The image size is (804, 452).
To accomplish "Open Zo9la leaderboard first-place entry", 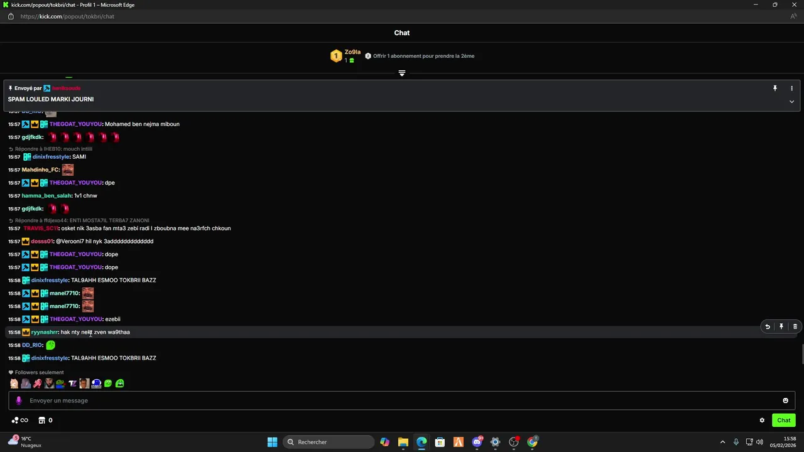I will 345,56.
